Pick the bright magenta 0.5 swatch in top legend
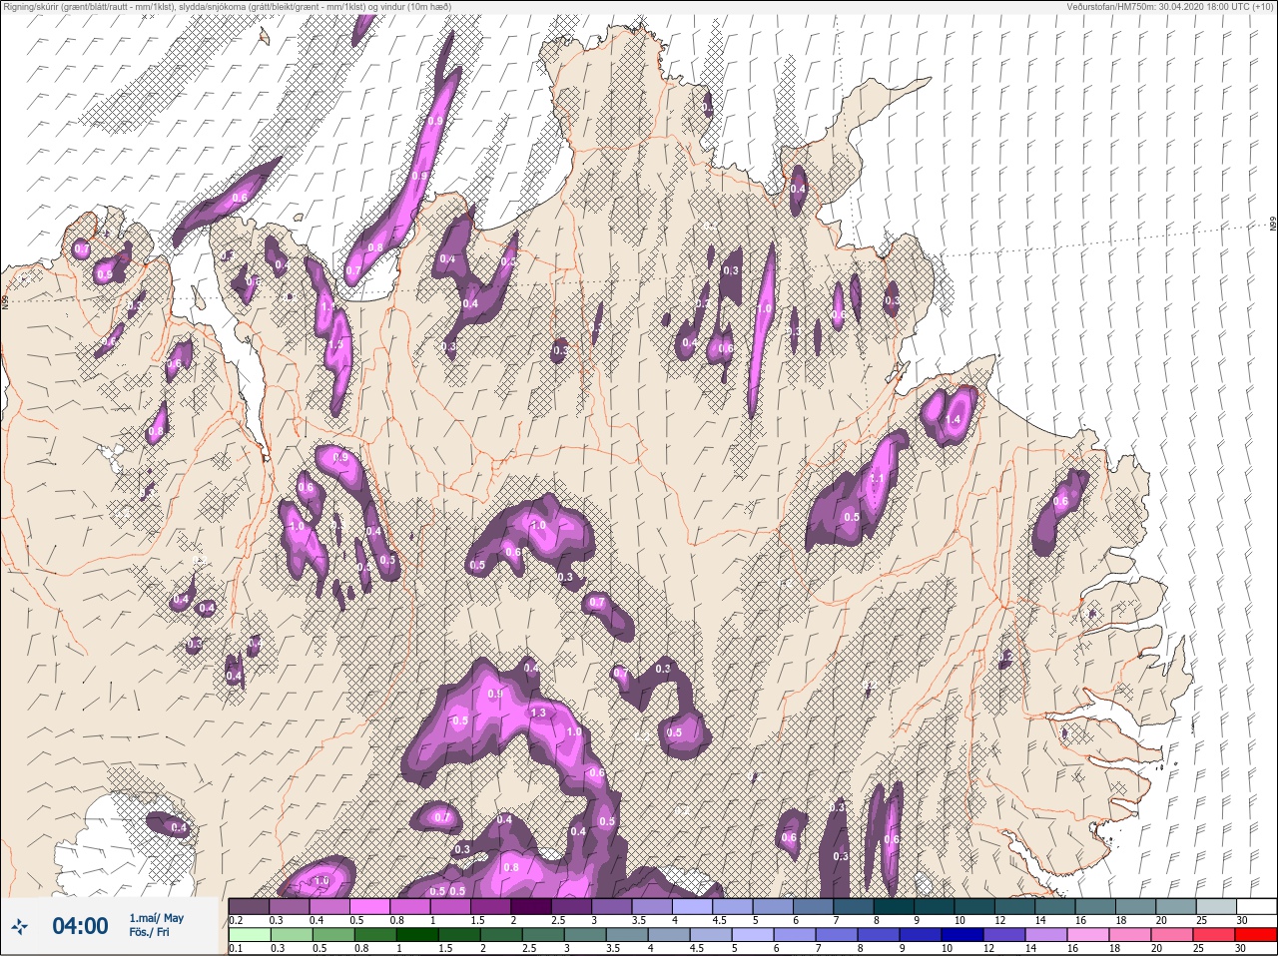Viewport: 1278px width, 956px height. coord(370,906)
